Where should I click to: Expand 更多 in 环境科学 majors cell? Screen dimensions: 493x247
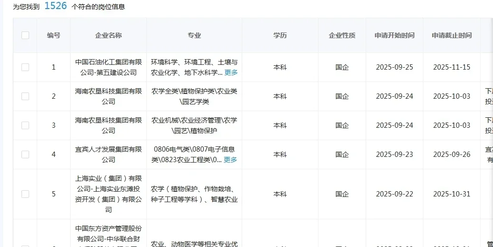click(x=231, y=72)
